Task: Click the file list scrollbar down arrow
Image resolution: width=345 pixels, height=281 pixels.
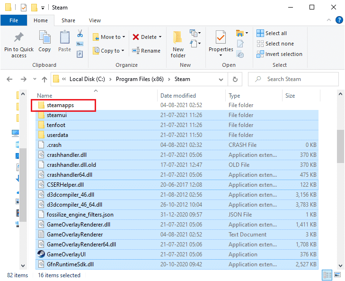Action: (x=340, y=265)
